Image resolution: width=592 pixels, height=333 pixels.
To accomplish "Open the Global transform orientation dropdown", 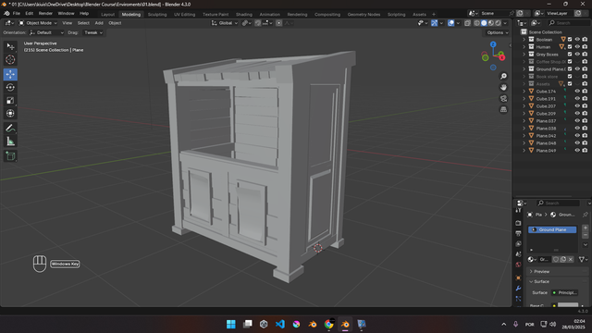I will click(x=225, y=23).
